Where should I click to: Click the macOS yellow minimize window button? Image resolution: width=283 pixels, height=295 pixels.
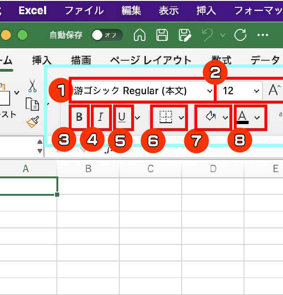point(6,35)
